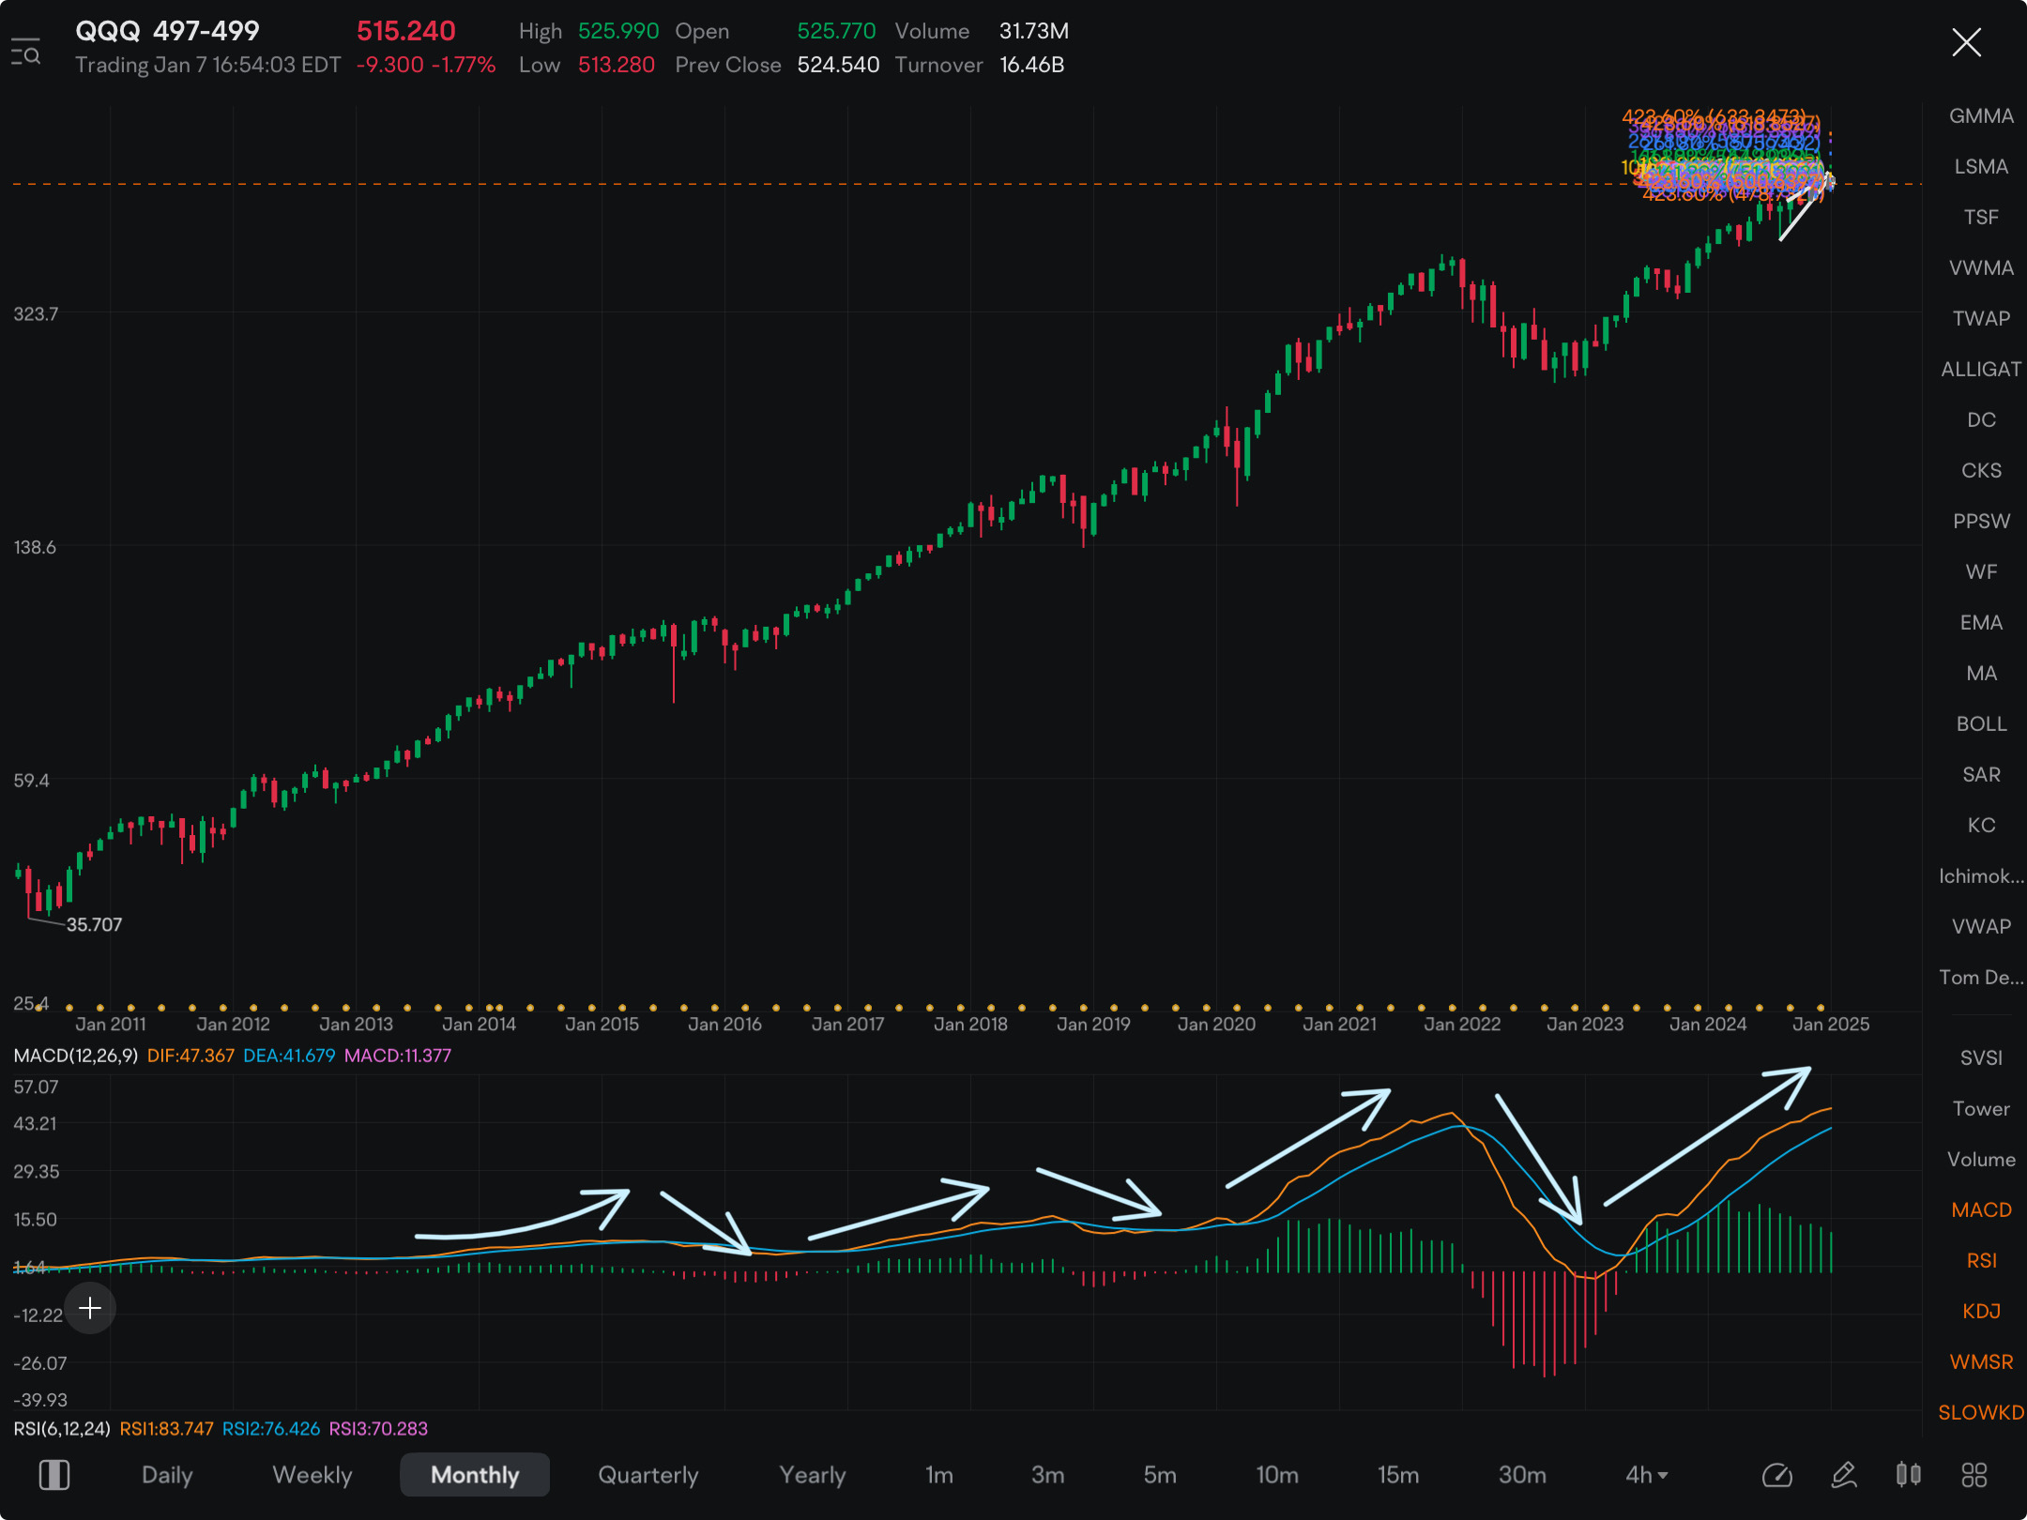Viewport: 2027px width, 1520px height.
Task: Tap the RSI1:83.747 value
Action: pos(167,1428)
